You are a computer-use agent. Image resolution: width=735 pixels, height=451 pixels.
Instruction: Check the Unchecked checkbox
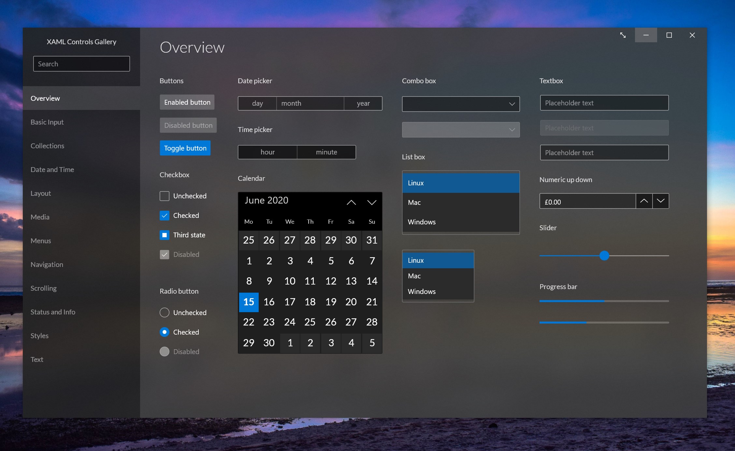(x=165, y=196)
